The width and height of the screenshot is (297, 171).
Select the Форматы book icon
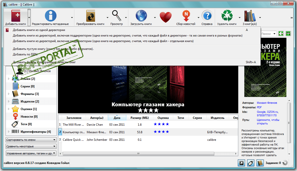pyautogui.click(x=15, y=94)
